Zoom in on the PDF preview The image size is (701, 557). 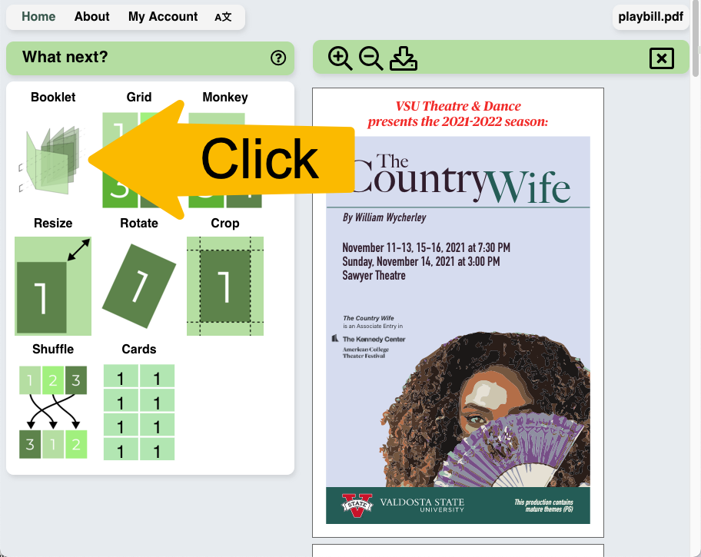340,58
